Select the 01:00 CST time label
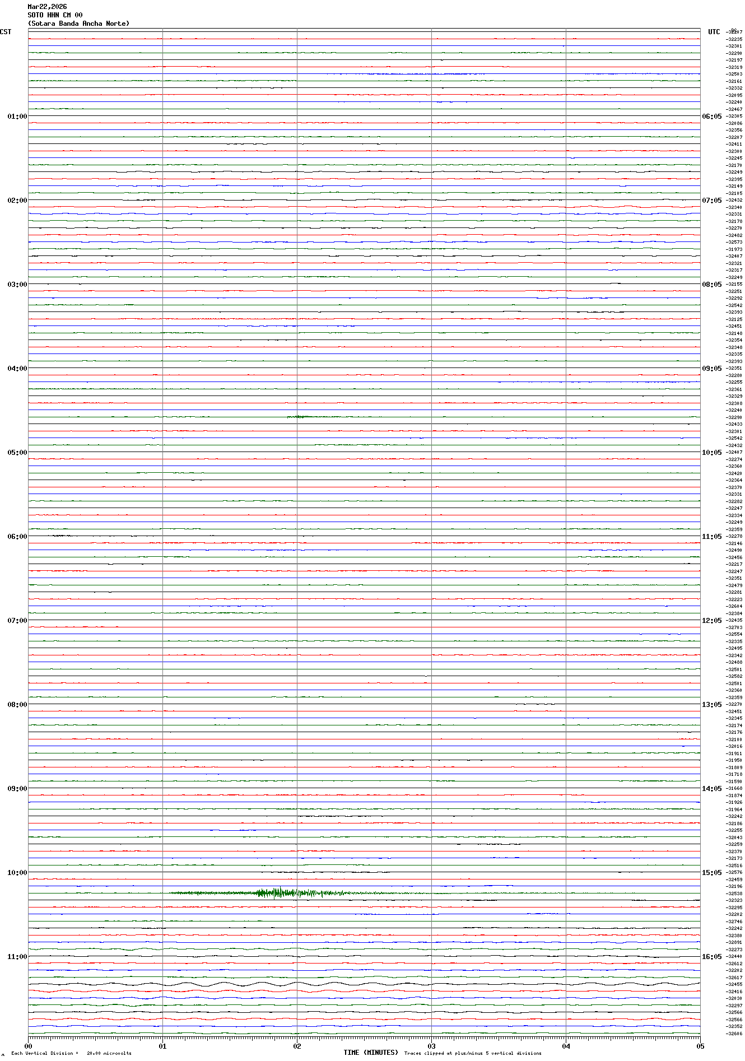Viewport: 745px width, 1061px height. coord(17,117)
